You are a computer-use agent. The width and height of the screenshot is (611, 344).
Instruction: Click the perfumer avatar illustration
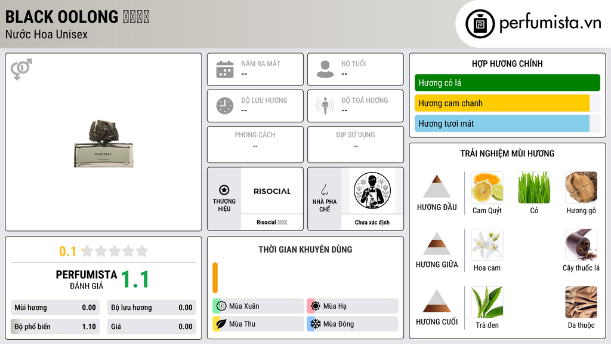click(x=372, y=191)
